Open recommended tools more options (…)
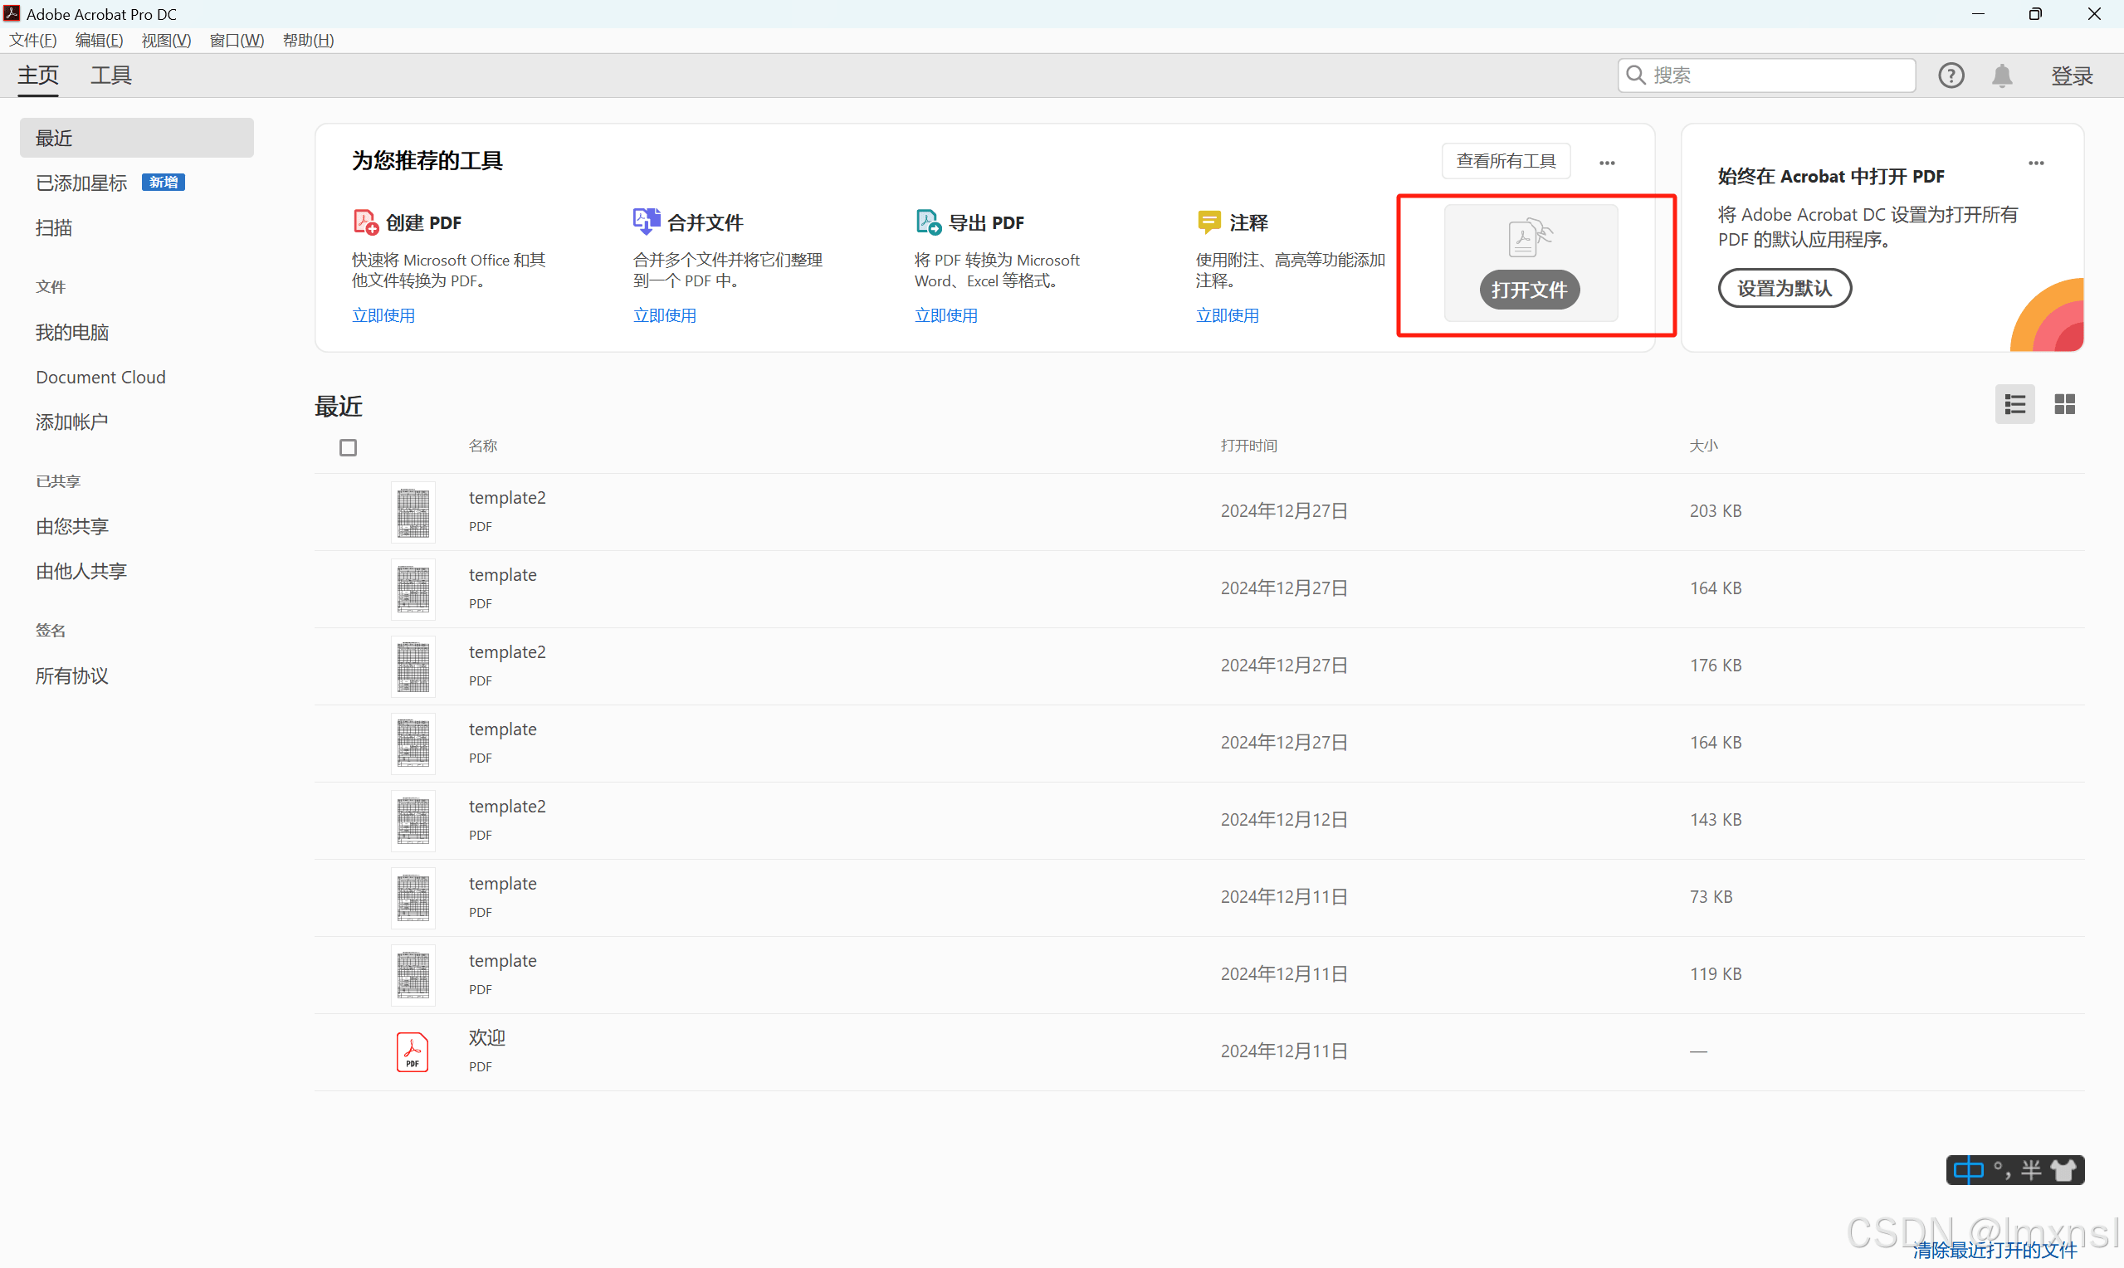This screenshot has width=2124, height=1268. coord(1606,163)
